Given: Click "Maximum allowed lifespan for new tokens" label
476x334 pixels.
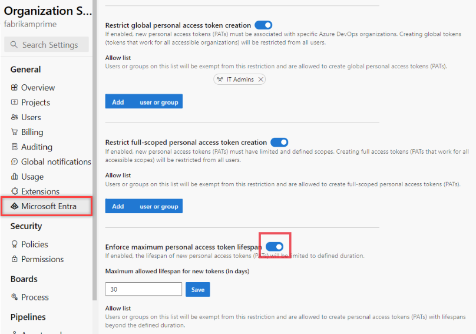Looking at the screenshot, I should (177, 271).
